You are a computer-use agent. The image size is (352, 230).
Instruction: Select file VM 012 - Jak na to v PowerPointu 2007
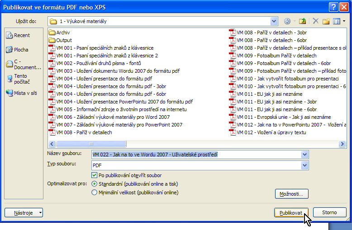point(288,125)
